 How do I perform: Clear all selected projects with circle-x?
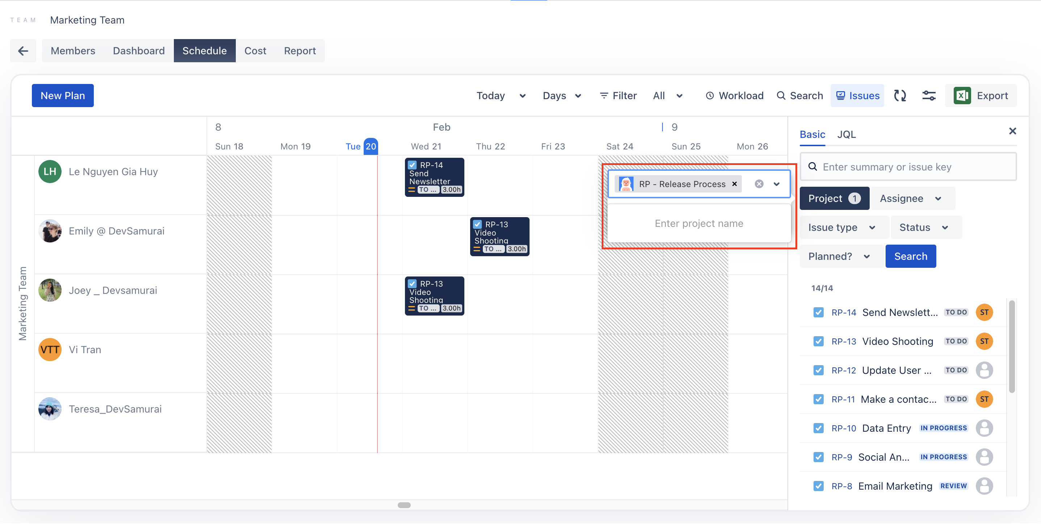tap(759, 184)
